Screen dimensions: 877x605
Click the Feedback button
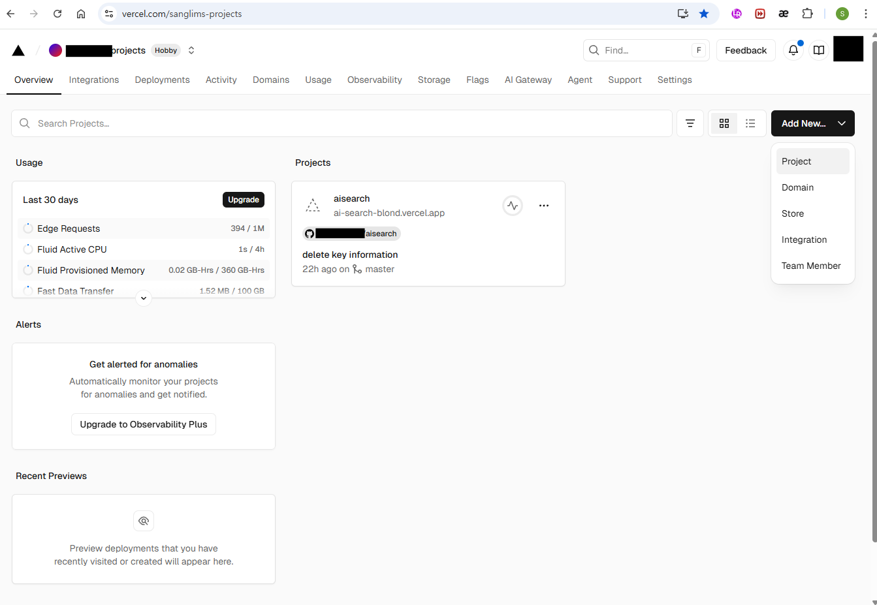pos(746,50)
